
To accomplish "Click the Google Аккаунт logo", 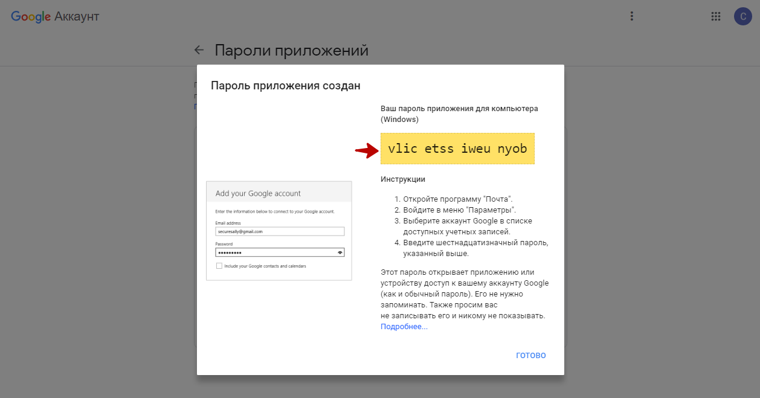I will (x=55, y=16).
